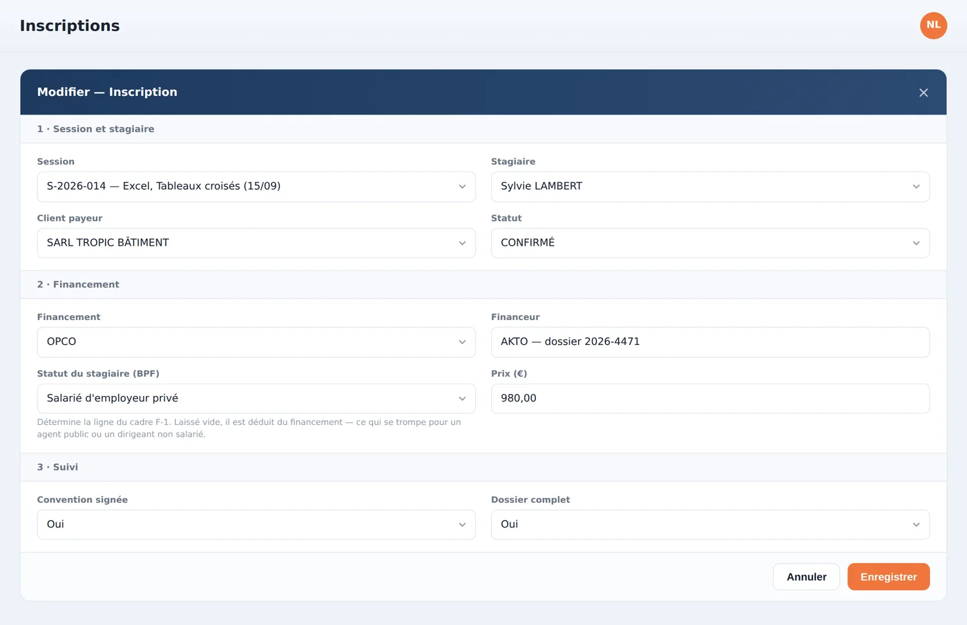This screenshot has width=967, height=625.
Task: Click the Annuler button
Action: [x=806, y=577]
